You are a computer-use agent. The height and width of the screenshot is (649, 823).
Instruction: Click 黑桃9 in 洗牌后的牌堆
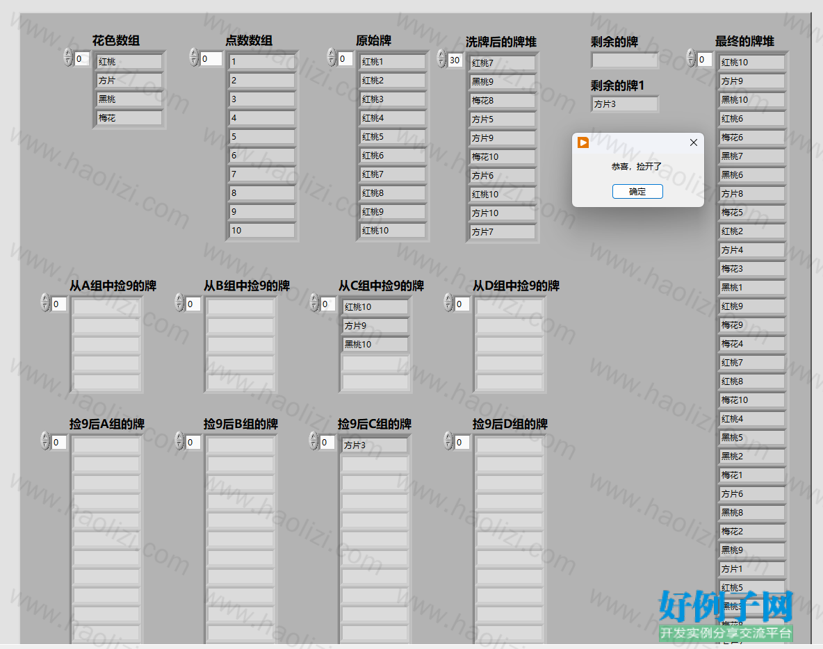pyautogui.click(x=503, y=82)
